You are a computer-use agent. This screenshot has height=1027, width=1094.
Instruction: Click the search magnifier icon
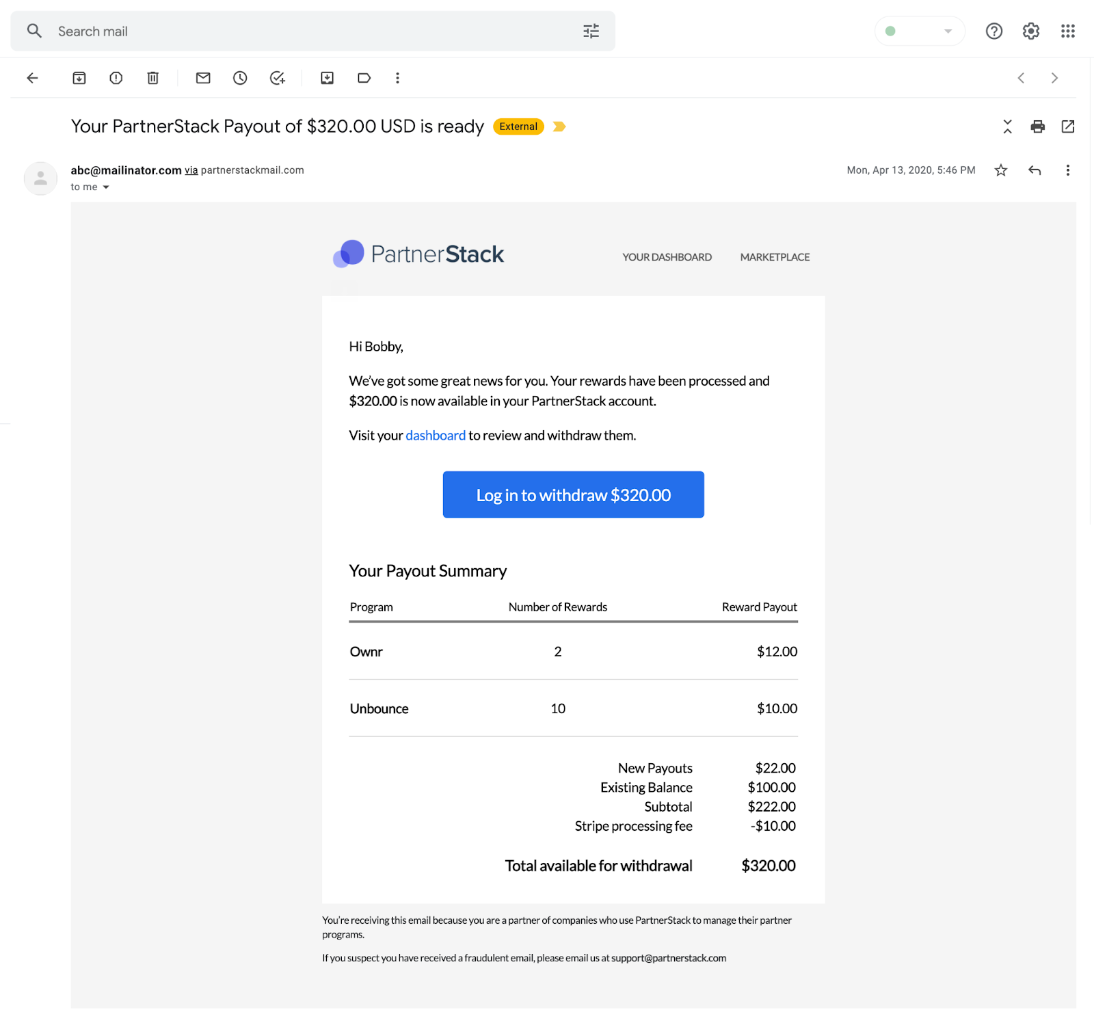click(34, 31)
